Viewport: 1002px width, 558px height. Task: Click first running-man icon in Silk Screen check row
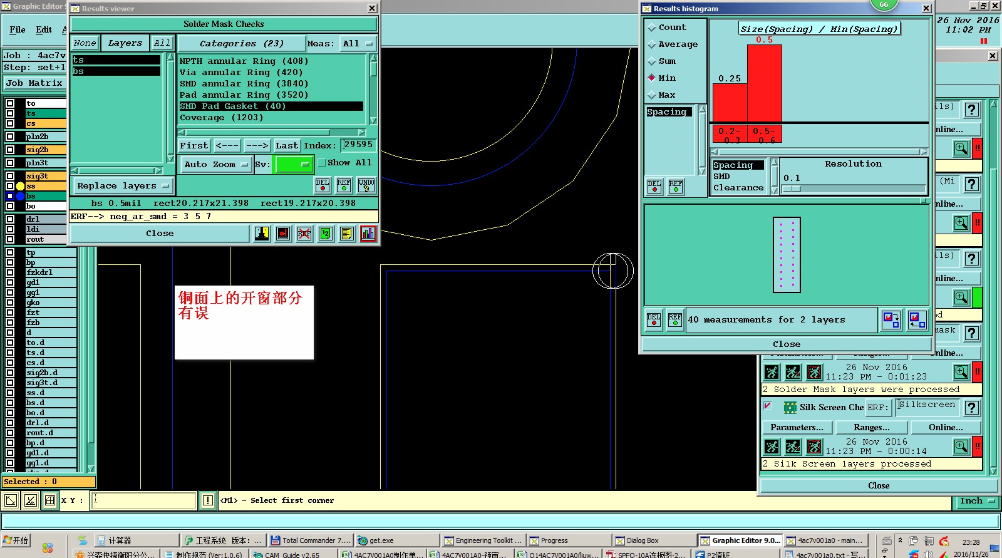coord(772,447)
